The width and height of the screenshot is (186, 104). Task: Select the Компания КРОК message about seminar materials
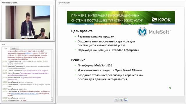[x=26, y=93]
